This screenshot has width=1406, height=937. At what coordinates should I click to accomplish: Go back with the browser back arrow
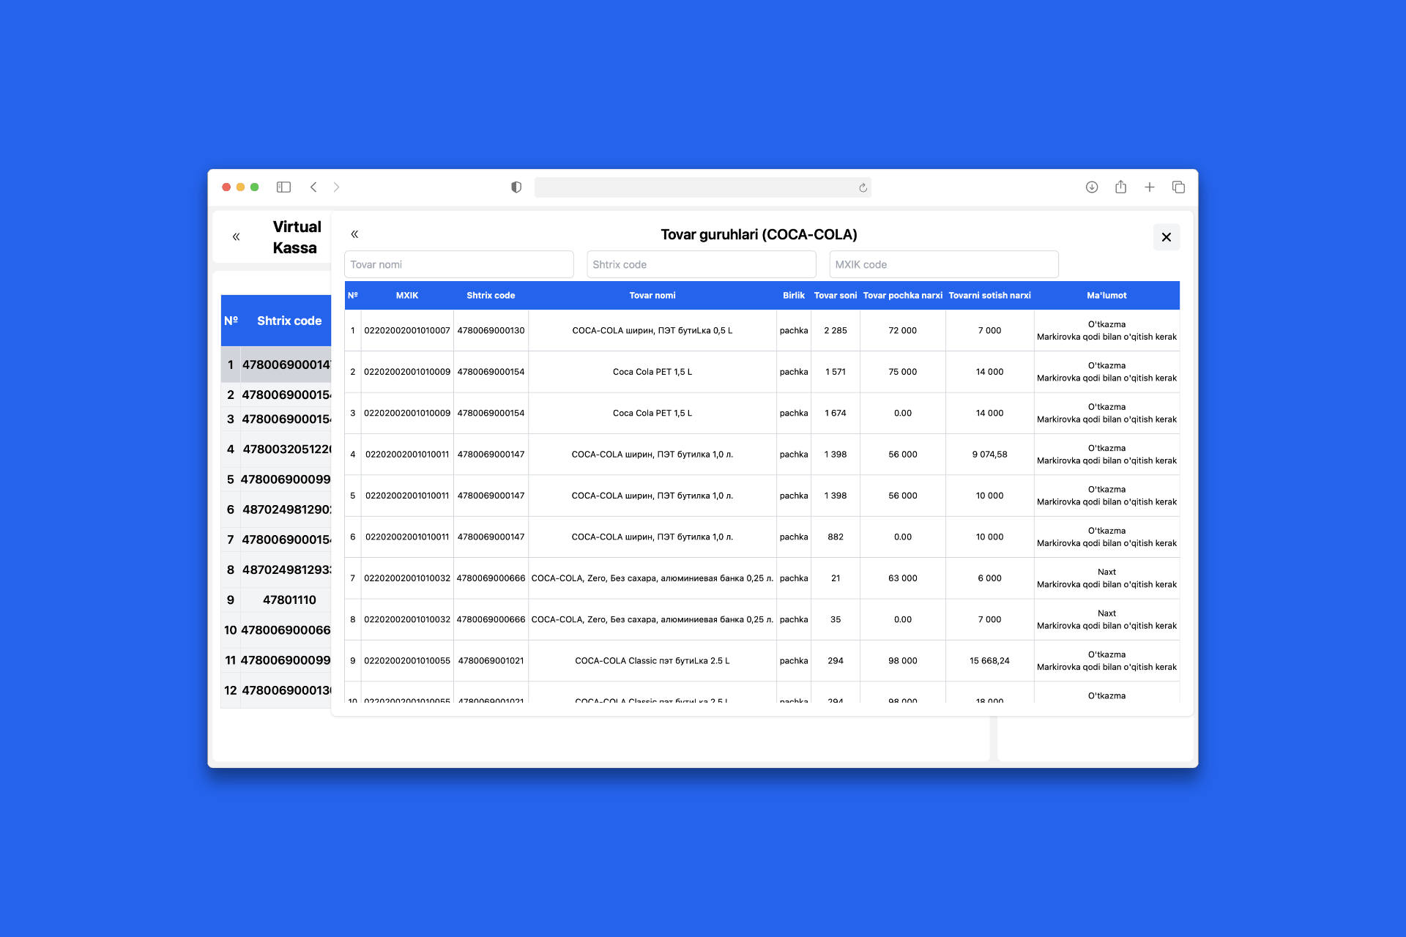313,187
